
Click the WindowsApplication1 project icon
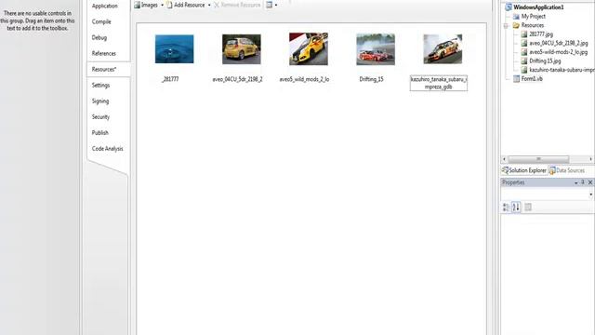coord(509,7)
